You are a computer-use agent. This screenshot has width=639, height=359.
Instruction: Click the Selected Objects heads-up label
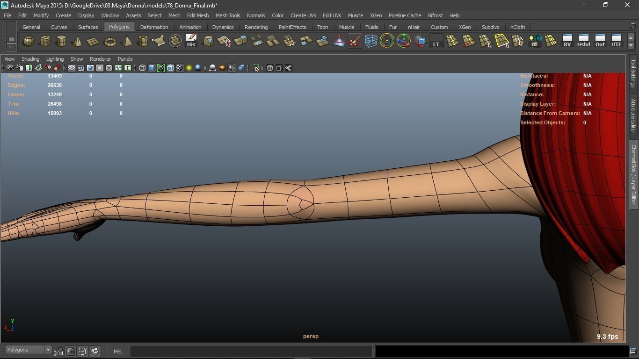543,122
